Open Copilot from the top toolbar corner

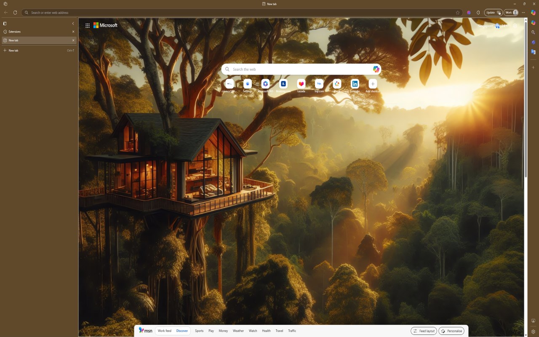pos(533,13)
